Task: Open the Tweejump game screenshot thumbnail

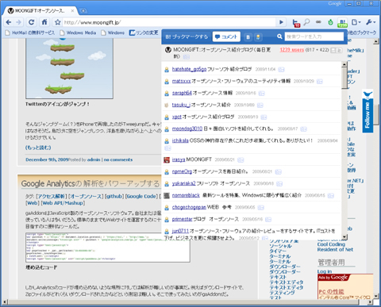Action: (x=69, y=68)
